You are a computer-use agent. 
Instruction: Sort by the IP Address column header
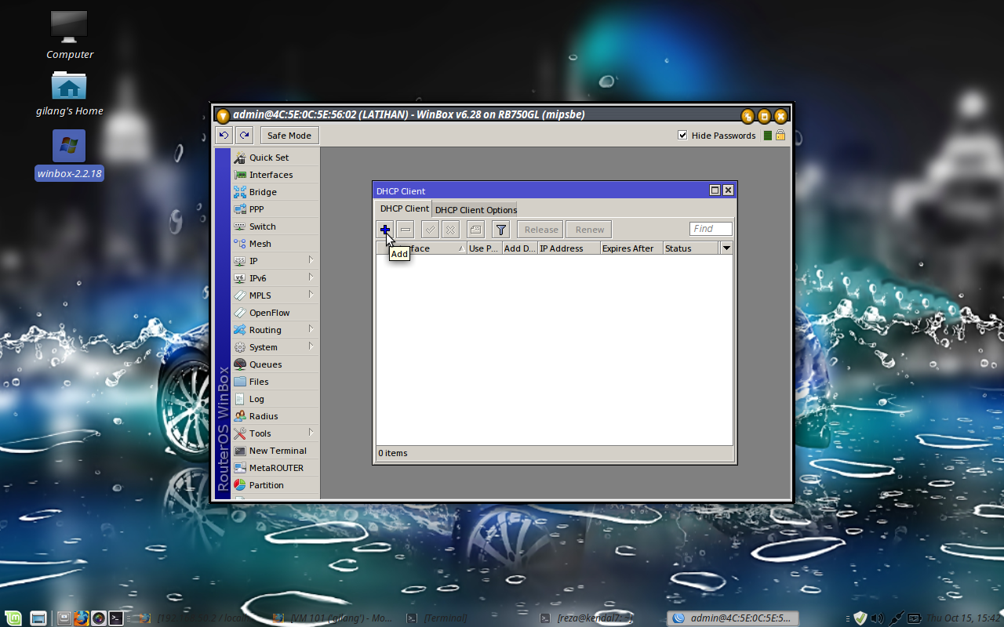tap(569, 248)
